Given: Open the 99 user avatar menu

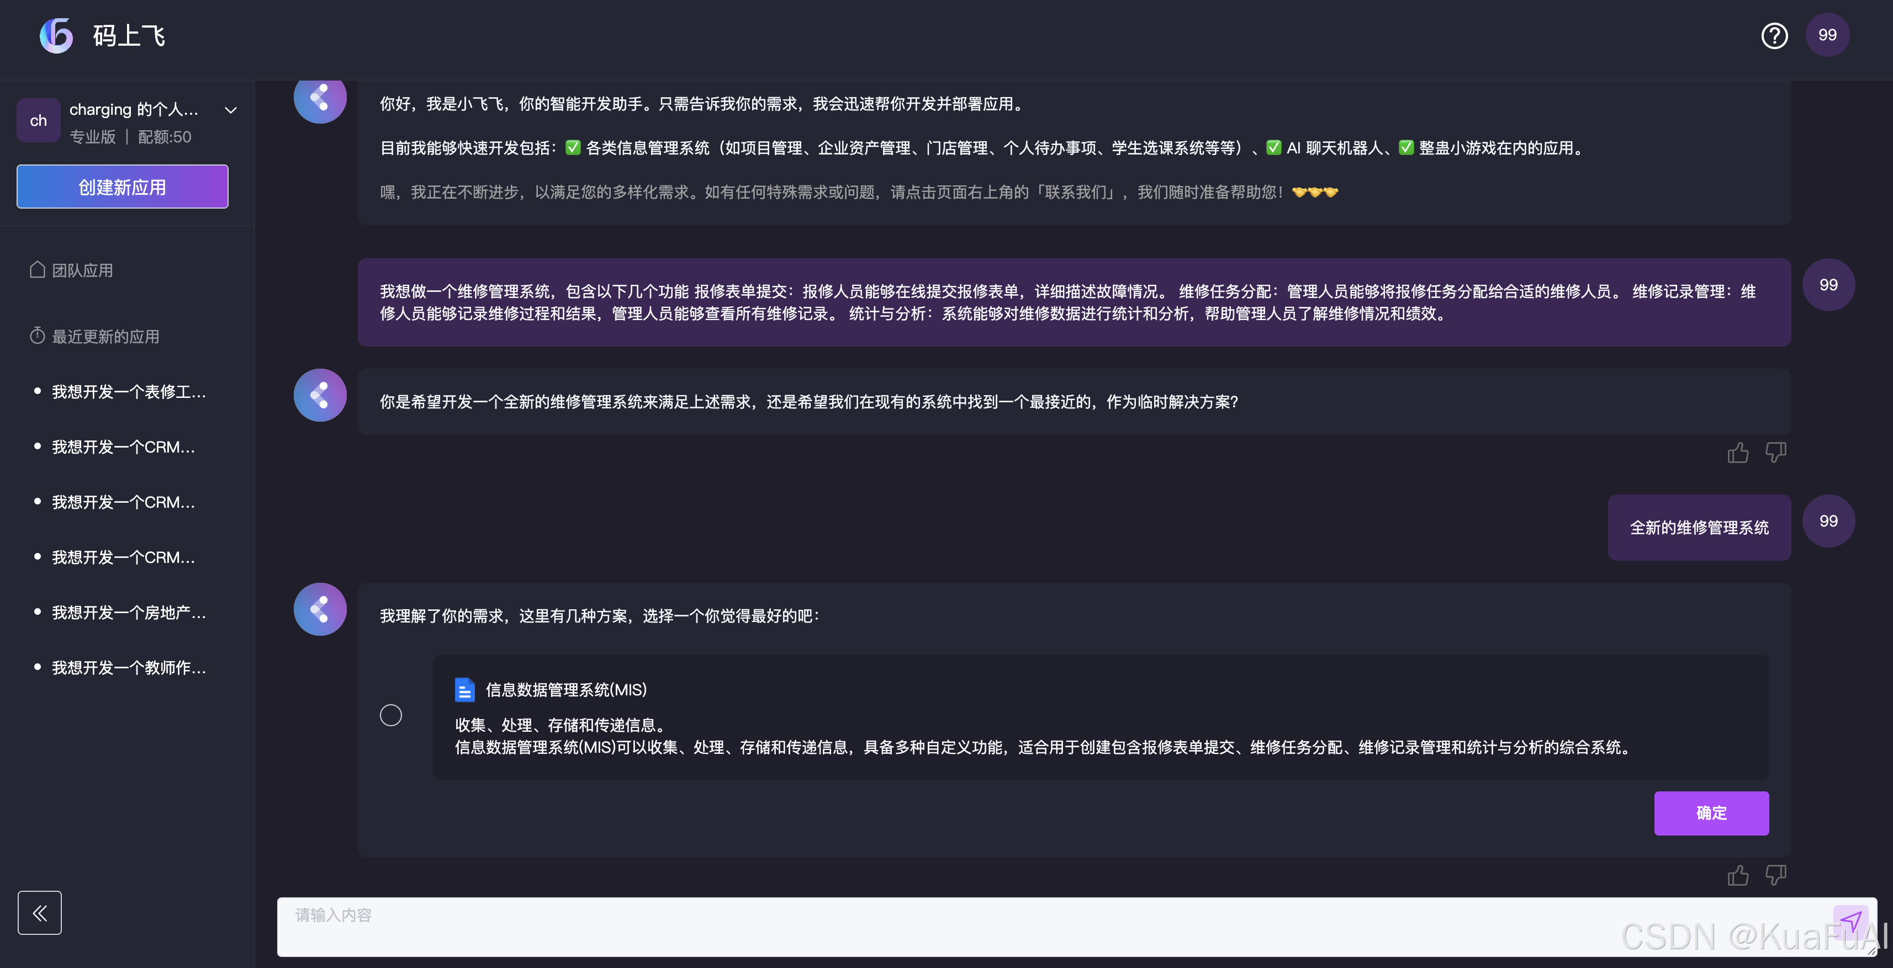Looking at the screenshot, I should 1827,35.
